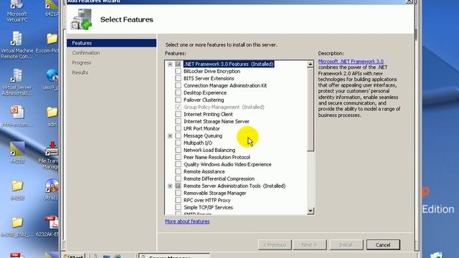Viewport: 459px width, 258px height.
Task: Open the UltraISO desktop shortcut
Action: [52, 189]
